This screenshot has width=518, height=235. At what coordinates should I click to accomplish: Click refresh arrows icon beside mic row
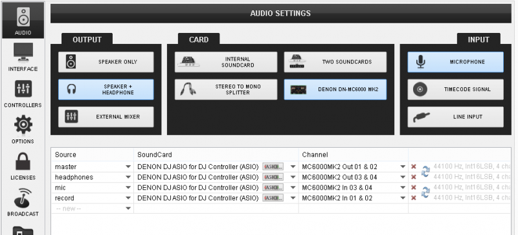[425, 193]
